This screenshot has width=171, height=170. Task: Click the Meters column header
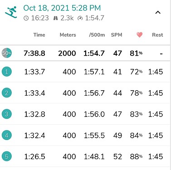pos(68,35)
